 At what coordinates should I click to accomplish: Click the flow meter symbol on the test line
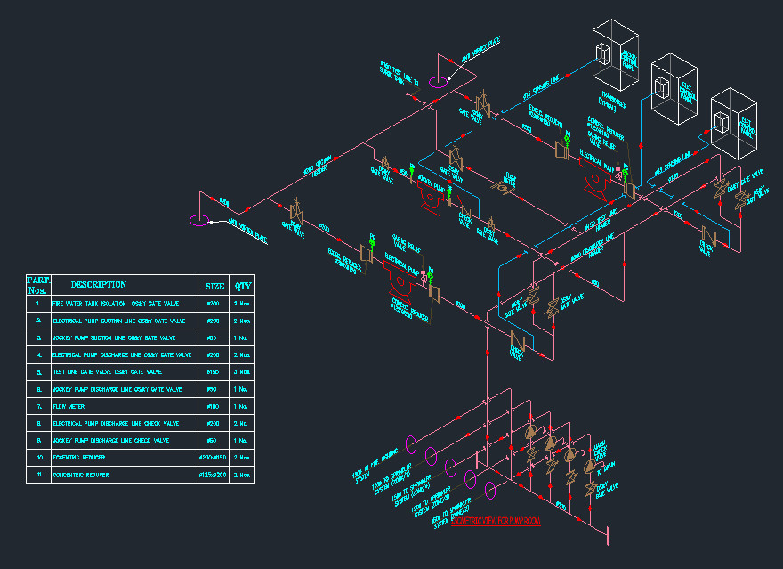coord(503,187)
